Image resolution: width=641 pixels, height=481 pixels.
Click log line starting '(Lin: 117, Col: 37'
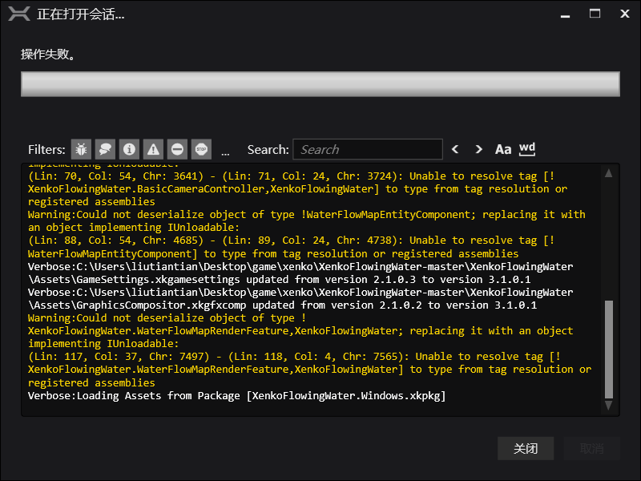pos(309,370)
